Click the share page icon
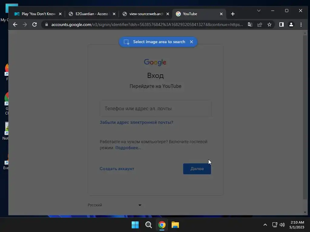This screenshot has height=232, width=310. (260, 24)
